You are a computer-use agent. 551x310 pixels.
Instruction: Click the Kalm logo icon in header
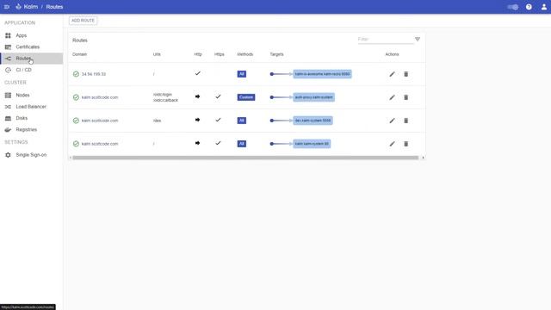click(18, 7)
